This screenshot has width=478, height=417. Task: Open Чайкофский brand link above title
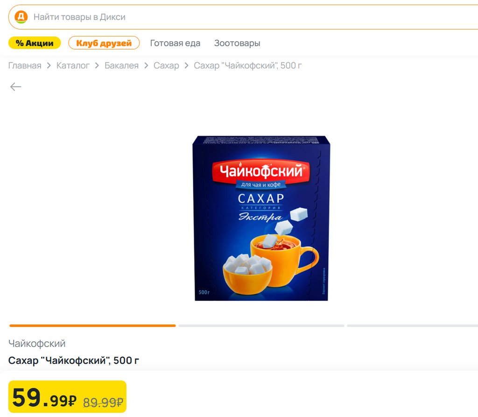37,344
